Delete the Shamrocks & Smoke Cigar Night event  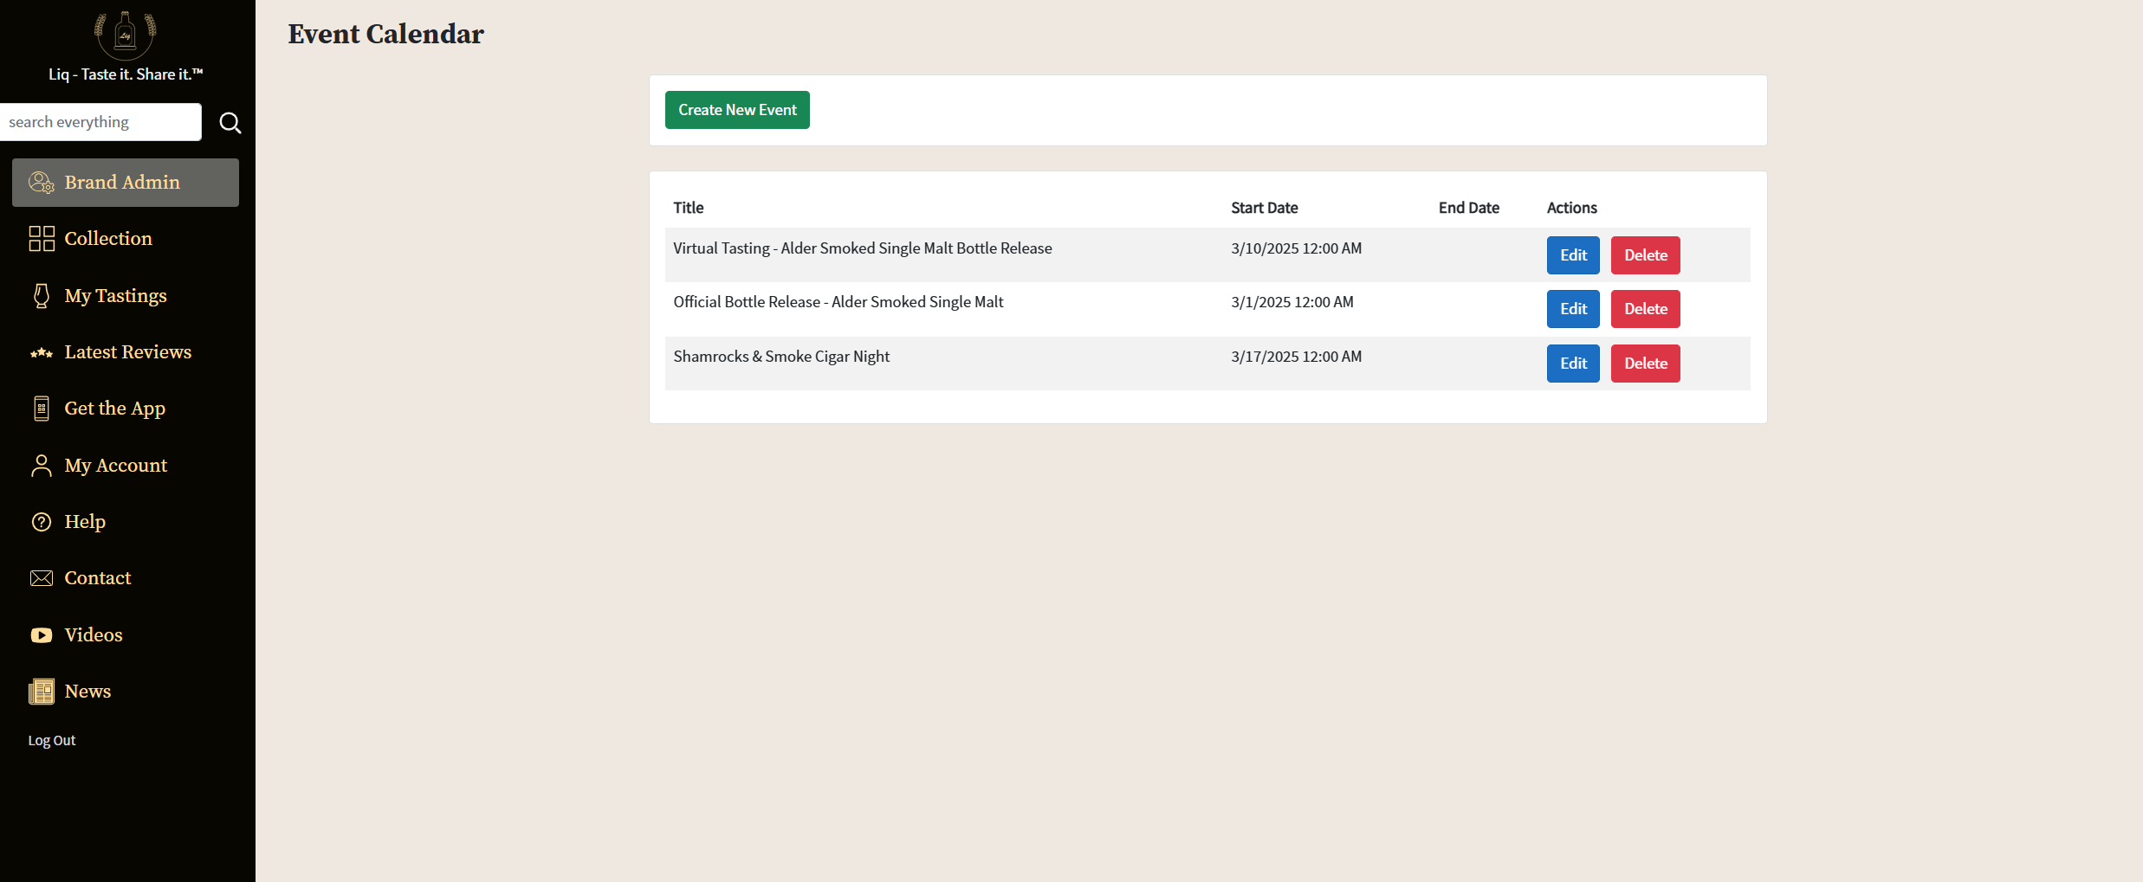click(1645, 364)
